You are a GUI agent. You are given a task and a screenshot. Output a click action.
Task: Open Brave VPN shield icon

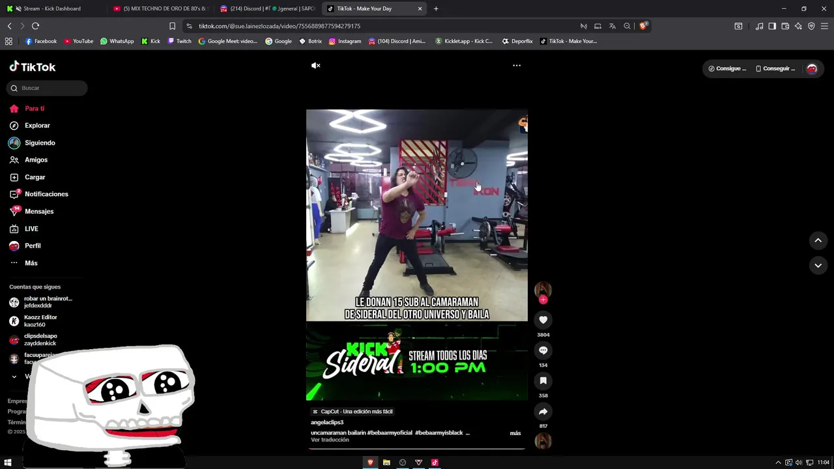tap(811, 26)
